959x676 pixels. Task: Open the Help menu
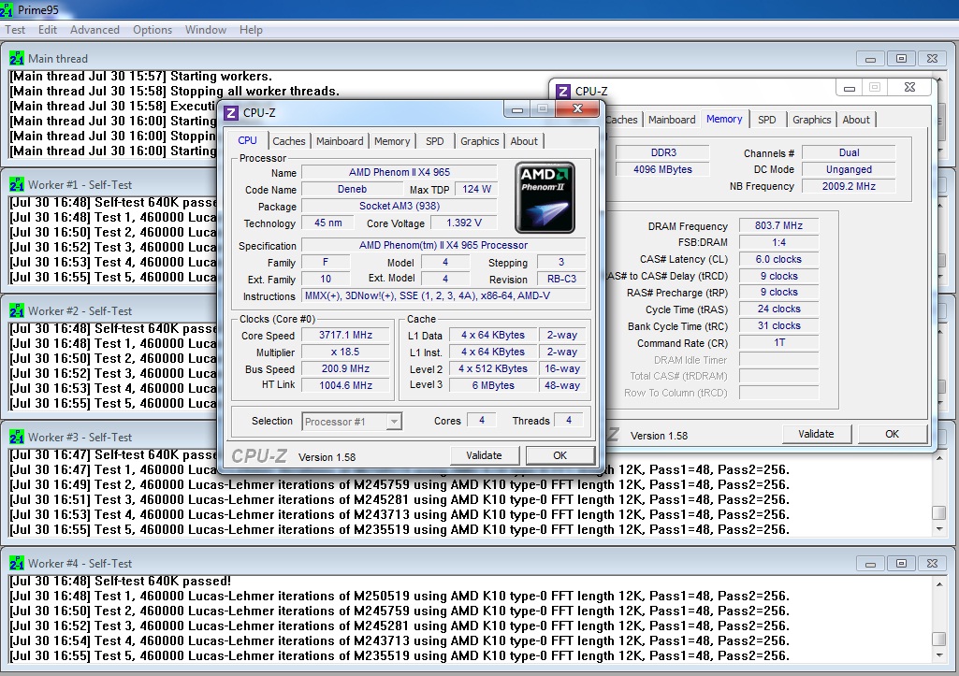pos(251,29)
